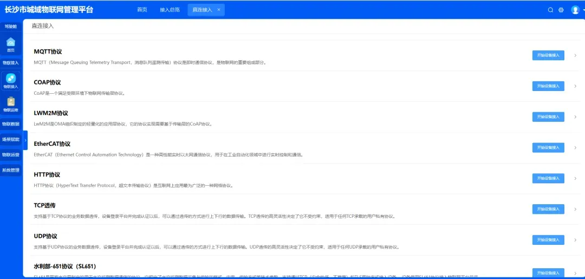Click the 直连接入 page title

pos(43,26)
